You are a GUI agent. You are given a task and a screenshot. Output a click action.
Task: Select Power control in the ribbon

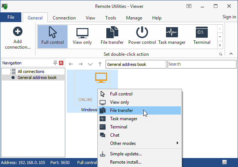142,37
